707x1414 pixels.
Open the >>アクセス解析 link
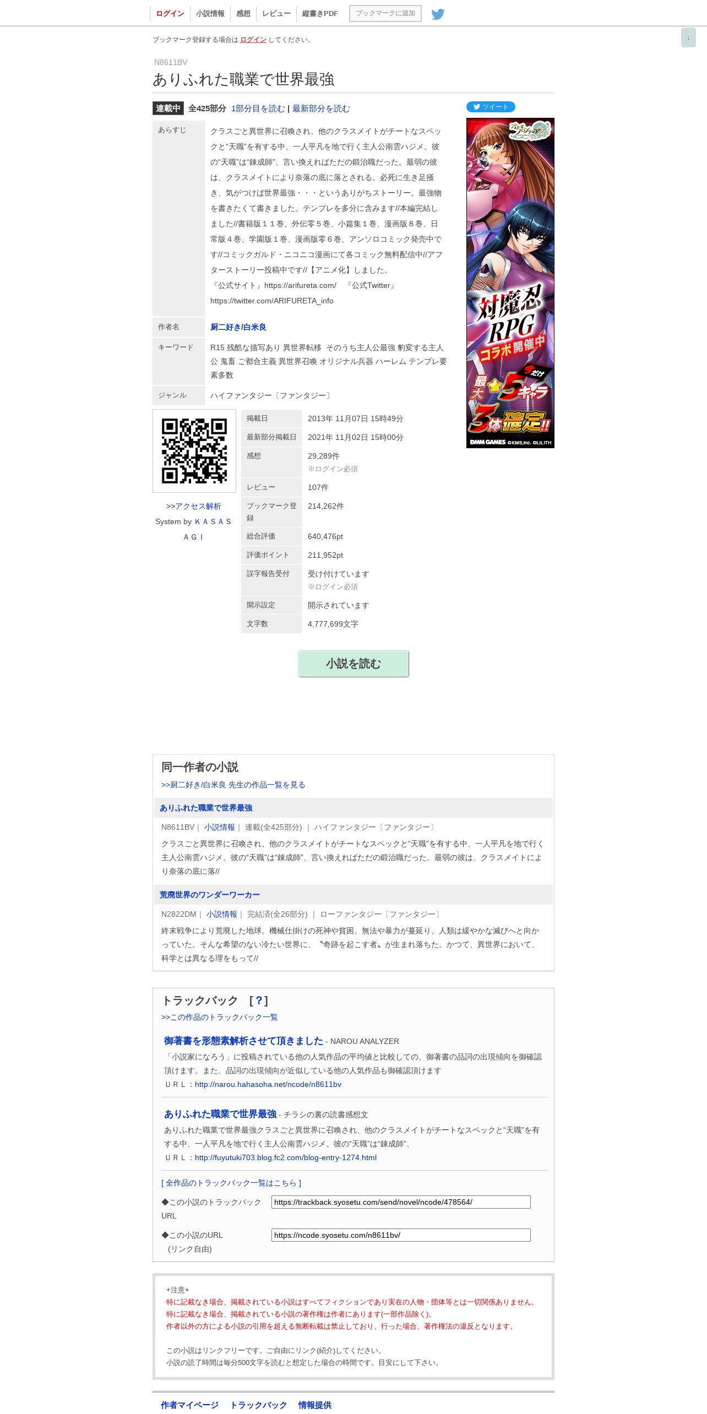[194, 506]
